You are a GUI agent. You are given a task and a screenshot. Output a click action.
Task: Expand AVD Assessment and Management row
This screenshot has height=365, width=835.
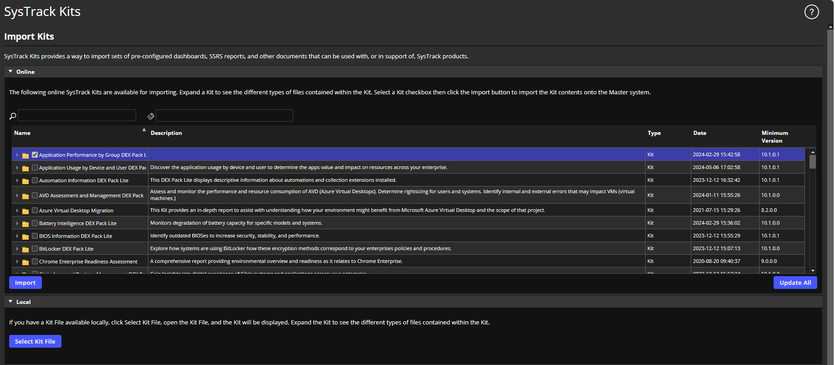[17, 196]
